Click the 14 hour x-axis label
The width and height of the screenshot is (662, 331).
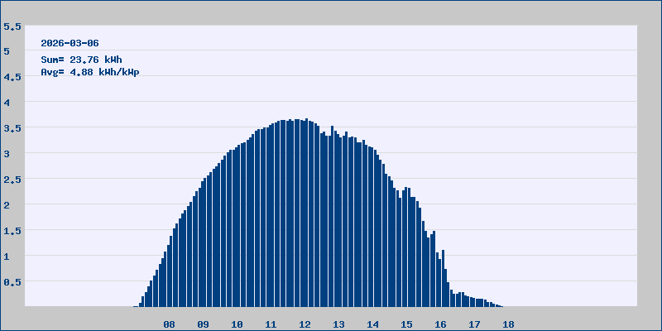point(373,324)
